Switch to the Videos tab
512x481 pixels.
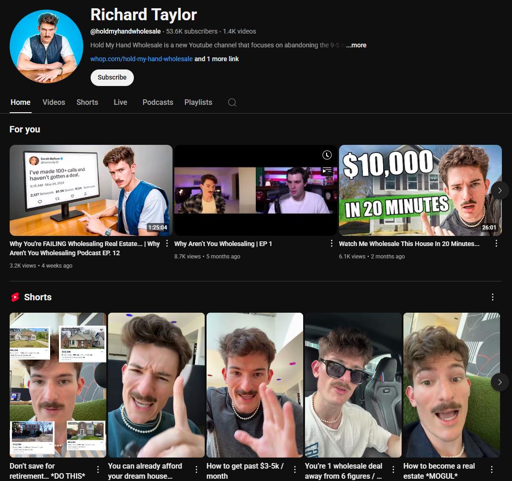[x=53, y=102]
